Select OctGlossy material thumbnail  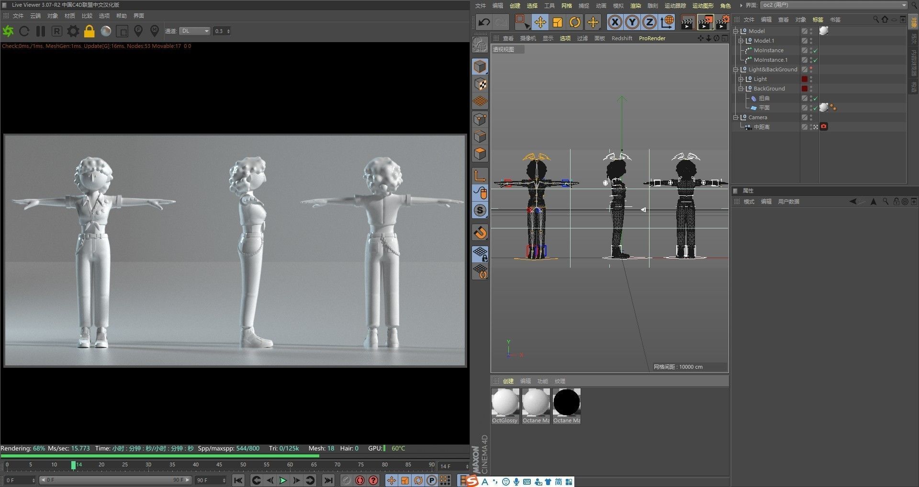[505, 402]
